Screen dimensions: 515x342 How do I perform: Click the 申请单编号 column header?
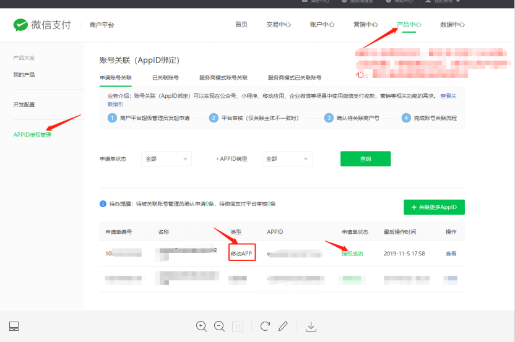(x=119, y=232)
